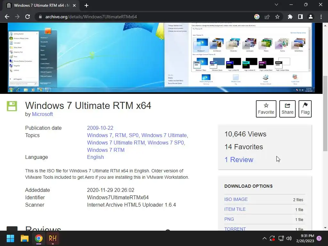Open the Windows 7 Ultimate RTM topic link

click(116, 143)
